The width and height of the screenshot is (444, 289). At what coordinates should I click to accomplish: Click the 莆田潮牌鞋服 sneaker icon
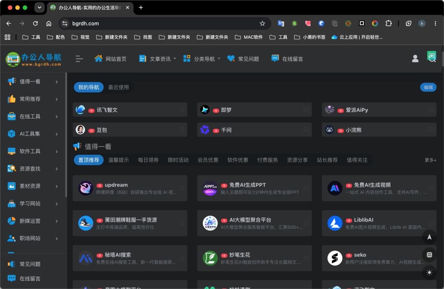86,223
